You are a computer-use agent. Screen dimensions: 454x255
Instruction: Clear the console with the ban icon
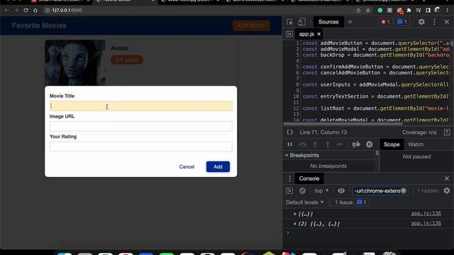click(x=302, y=191)
